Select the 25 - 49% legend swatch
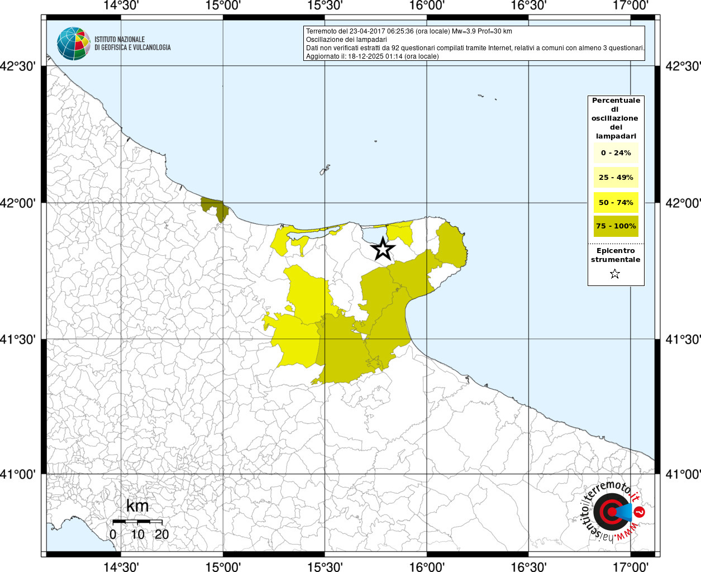701x572 pixels. [x=616, y=178]
